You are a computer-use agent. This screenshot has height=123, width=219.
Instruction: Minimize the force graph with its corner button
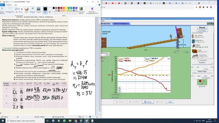169,58
